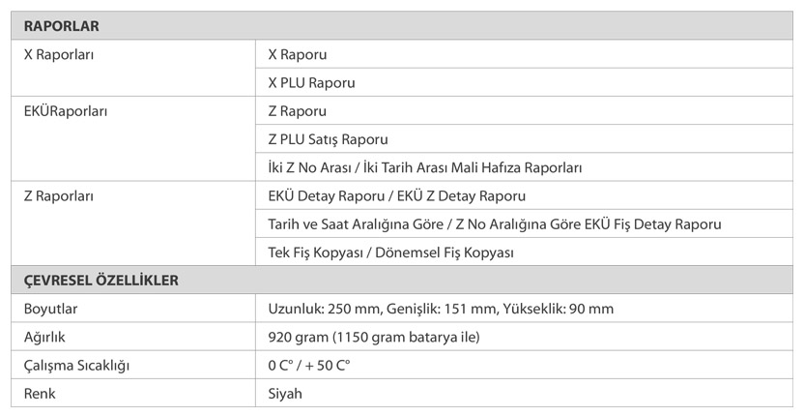This screenshot has height=416, width=804.
Task: Click the Z PLU Satış Raporu entry
Action: (328, 139)
